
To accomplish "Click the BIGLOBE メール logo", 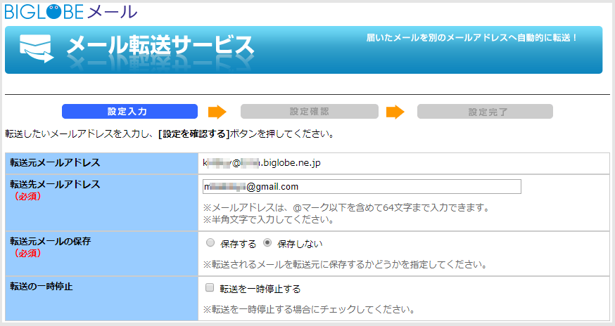I will click(x=71, y=12).
